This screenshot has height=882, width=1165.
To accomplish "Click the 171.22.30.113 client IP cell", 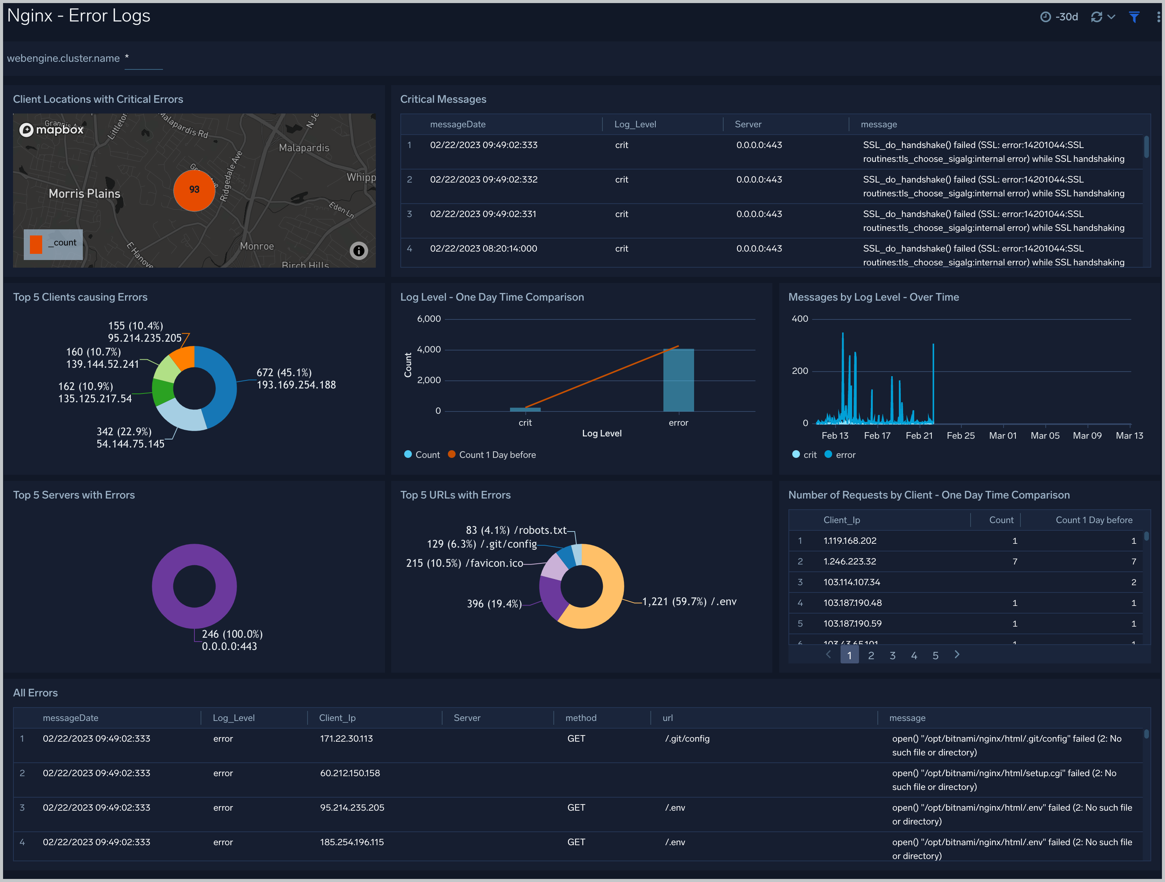I will [346, 738].
